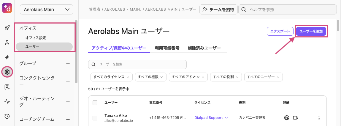The width and height of the screenshot is (341, 126).
Task: Open the すべての権限 filter dropdown
Action: pos(150,77)
